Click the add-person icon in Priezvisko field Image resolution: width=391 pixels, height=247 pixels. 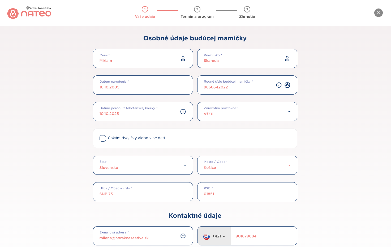pos(287,58)
